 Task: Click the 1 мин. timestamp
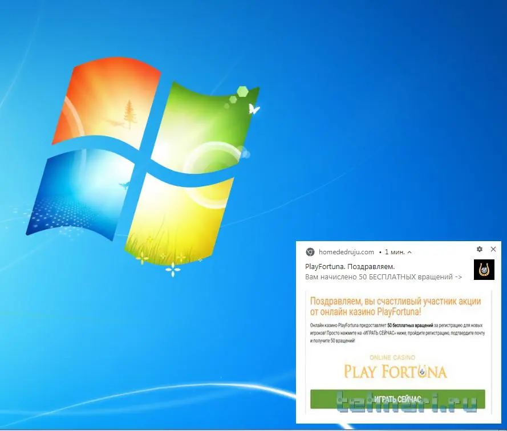point(395,252)
